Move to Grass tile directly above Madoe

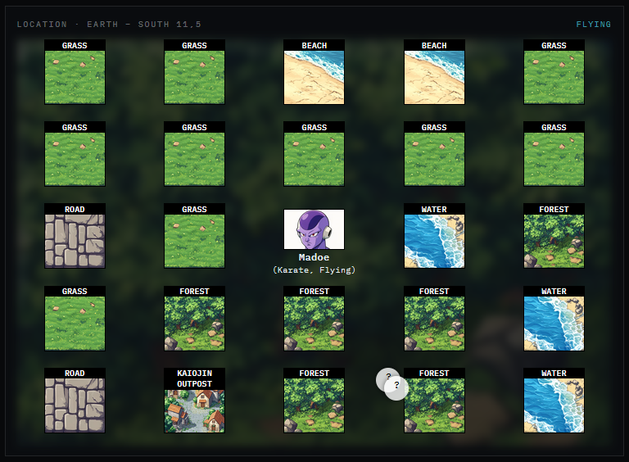click(x=314, y=154)
